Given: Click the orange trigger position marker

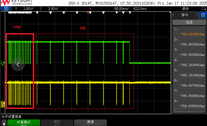Looking at the screenshot, I should [88, 12].
